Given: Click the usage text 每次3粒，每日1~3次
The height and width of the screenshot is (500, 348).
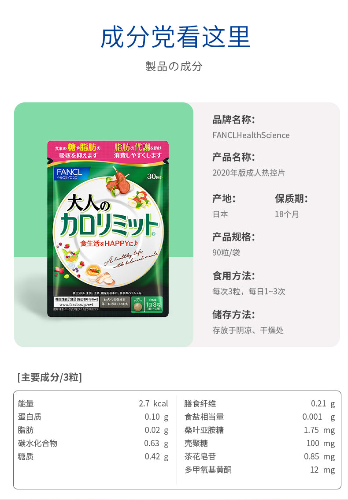Looking at the screenshot, I should click(248, 291).
